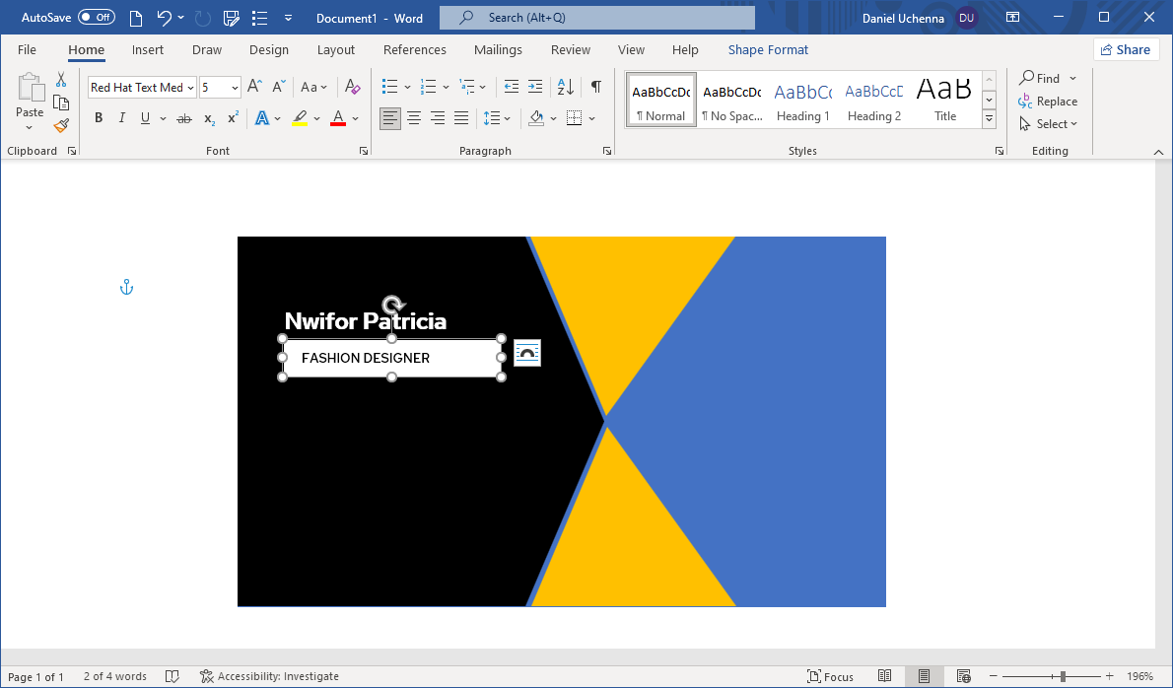Click the Italic formatting icon
1173x688 pixels.
point(122,118)
